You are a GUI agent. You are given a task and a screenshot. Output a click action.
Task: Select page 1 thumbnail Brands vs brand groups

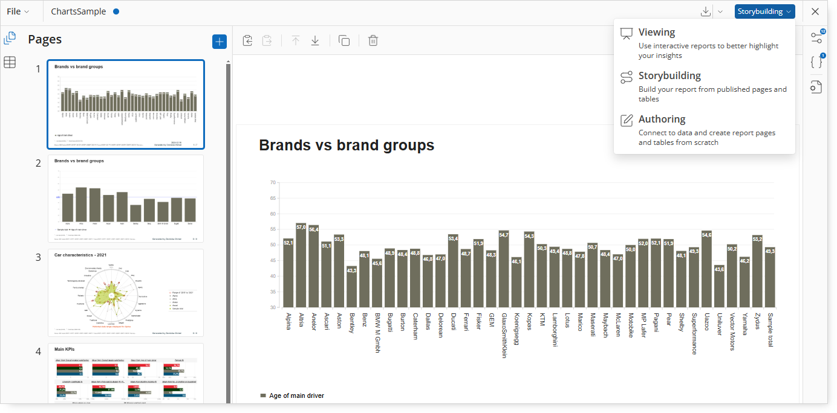coord(126,104)
